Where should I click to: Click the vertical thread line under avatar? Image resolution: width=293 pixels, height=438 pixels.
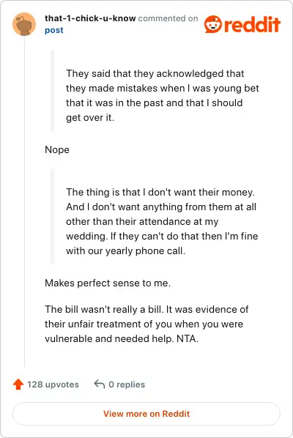point(25,201)
